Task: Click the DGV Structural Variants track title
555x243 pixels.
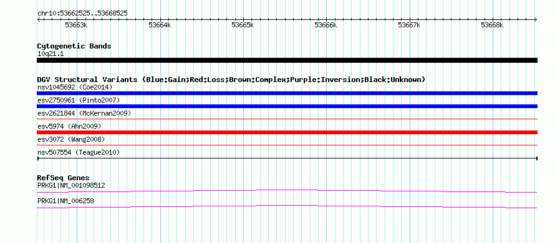Action: click(x=231, y=80)
